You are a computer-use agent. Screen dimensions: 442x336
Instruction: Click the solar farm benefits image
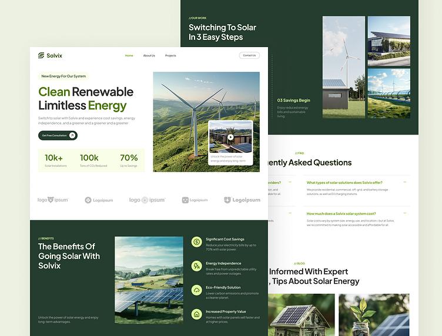tap(149, 280)
